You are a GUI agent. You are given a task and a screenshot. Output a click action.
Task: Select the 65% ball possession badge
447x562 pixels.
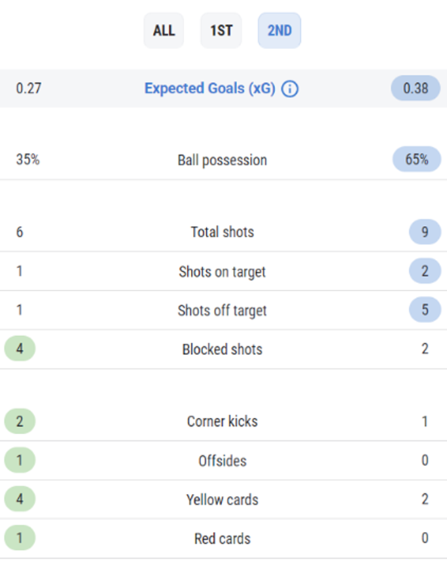pos(416,159)
